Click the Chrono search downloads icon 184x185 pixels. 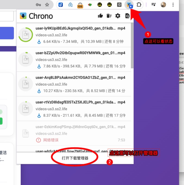127,16
